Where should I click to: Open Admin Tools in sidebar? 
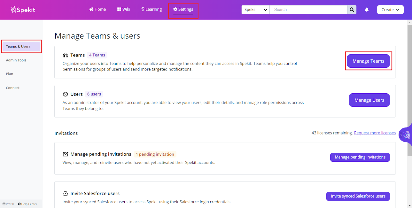[16, 60]
